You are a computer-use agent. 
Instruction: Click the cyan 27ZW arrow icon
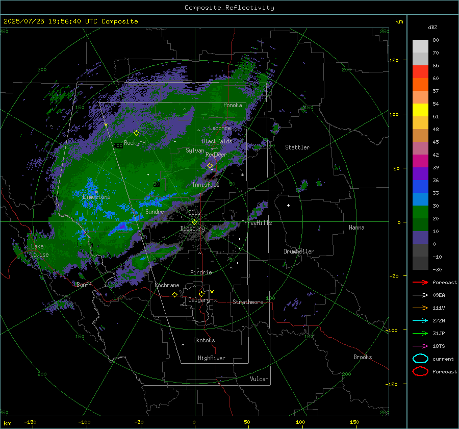tap(420, 321)
